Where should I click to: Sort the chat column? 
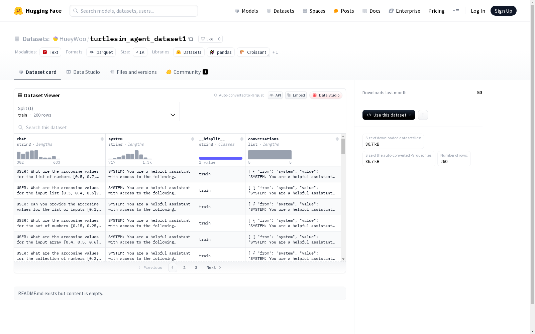point(102,139)
